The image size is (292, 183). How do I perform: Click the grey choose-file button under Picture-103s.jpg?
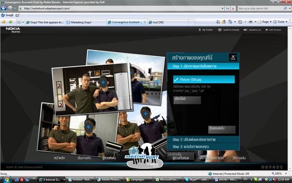point(187,100)
